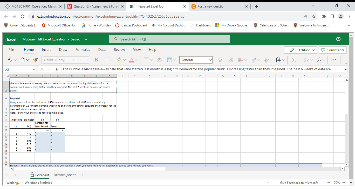Click the insert function fx icon
The image size is (355, 189).
[x=57, y=69]
